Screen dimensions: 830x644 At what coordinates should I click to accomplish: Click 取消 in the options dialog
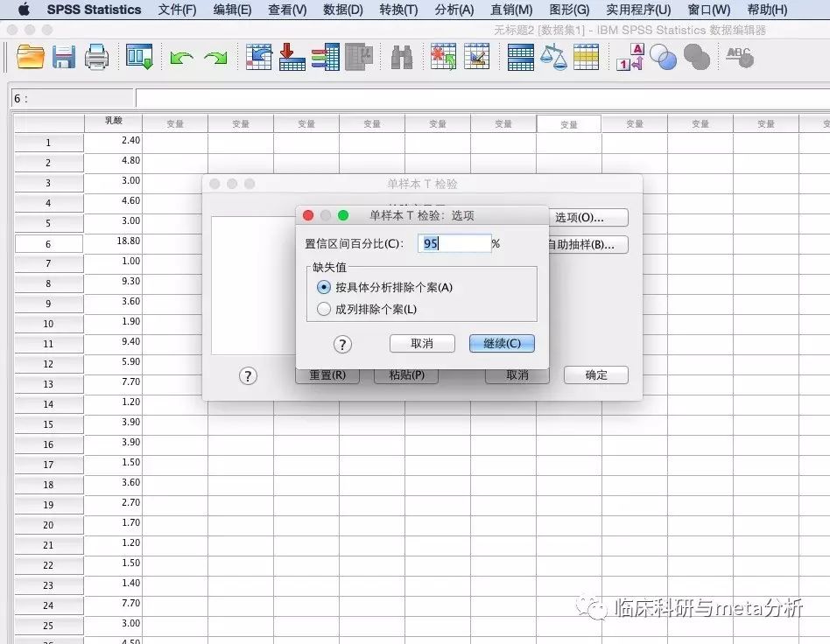pos(422,343)
